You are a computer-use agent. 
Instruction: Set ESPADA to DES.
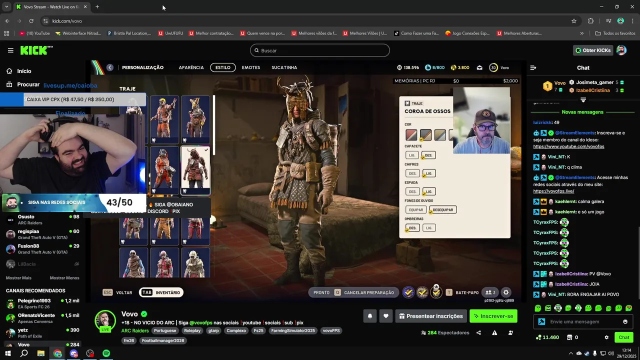click(x=412, y=191)
